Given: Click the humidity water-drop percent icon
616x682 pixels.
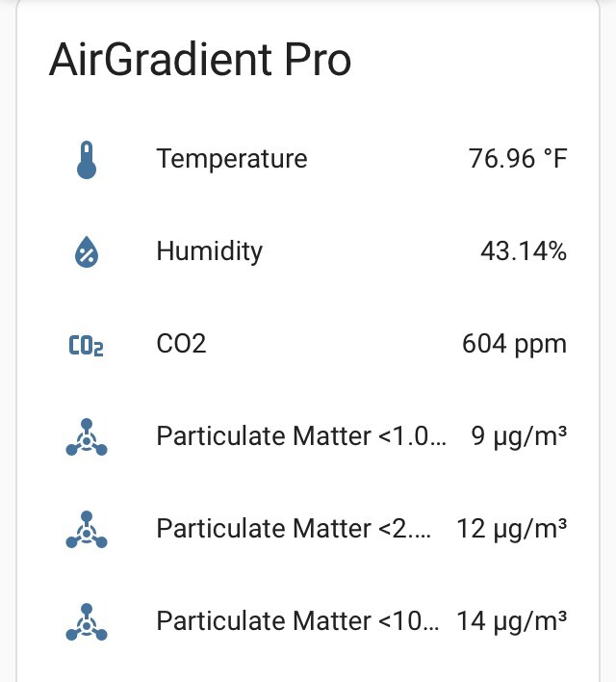Looking at the screenshot, I should (x=87, y=251).
